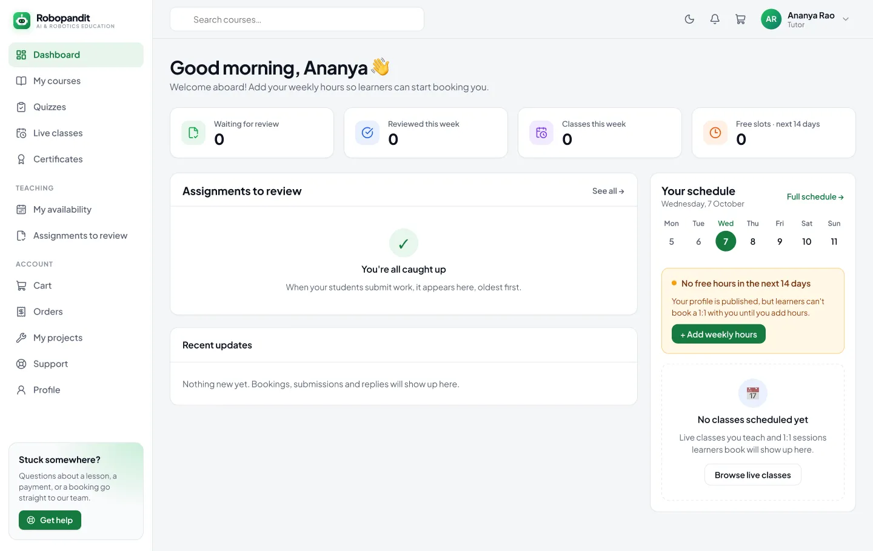Open Orders page
Image resolution: width=873 pixels, height=551 pixels.
(x=76, y=312)
